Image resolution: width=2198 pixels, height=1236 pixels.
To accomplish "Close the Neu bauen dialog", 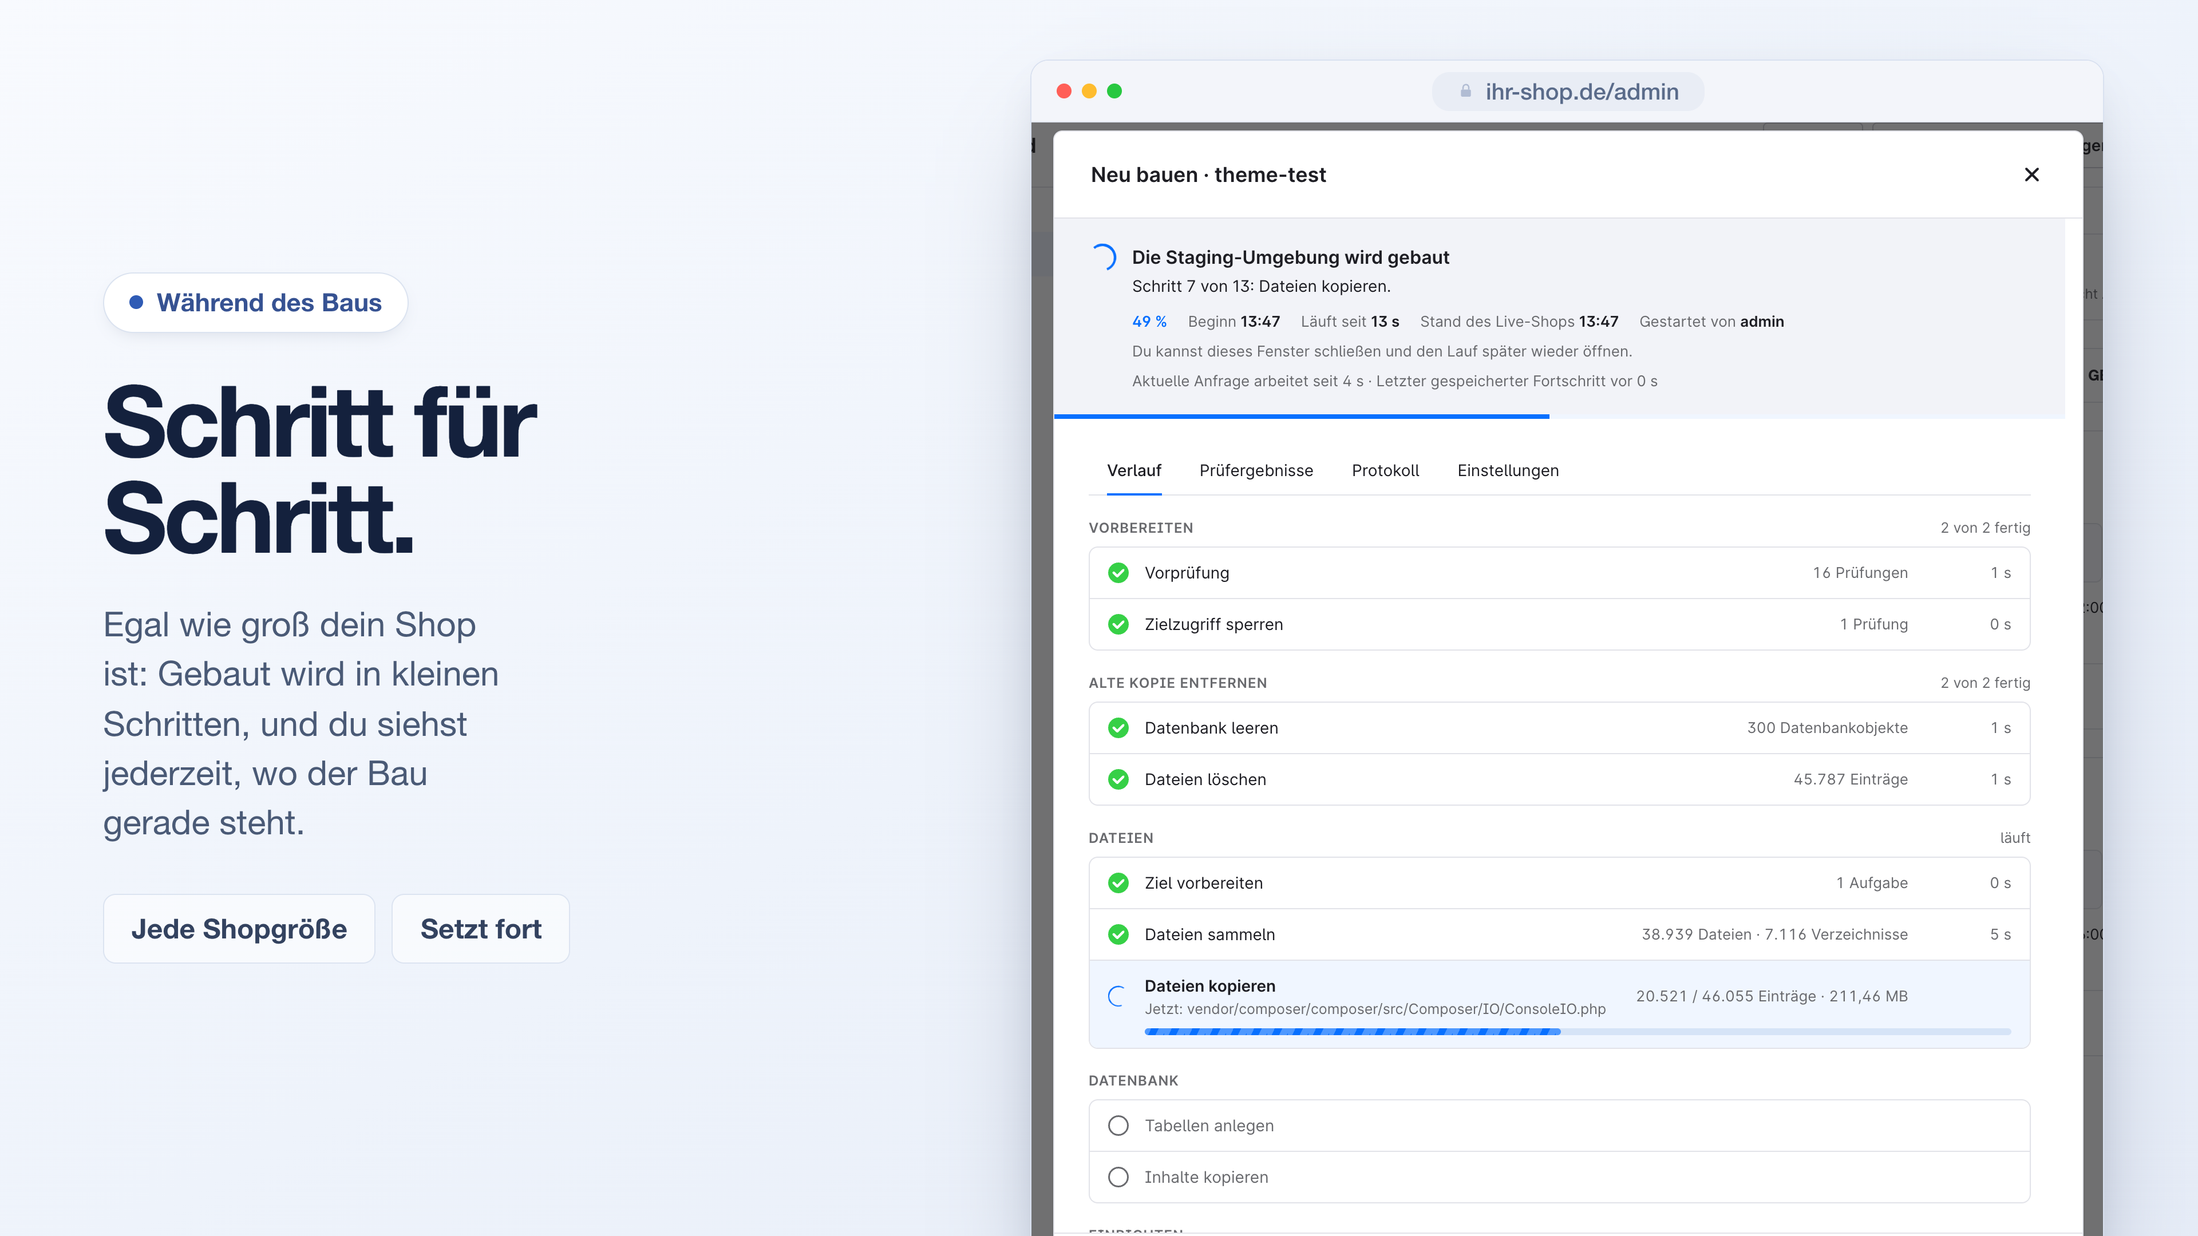I will (2031, 175).
